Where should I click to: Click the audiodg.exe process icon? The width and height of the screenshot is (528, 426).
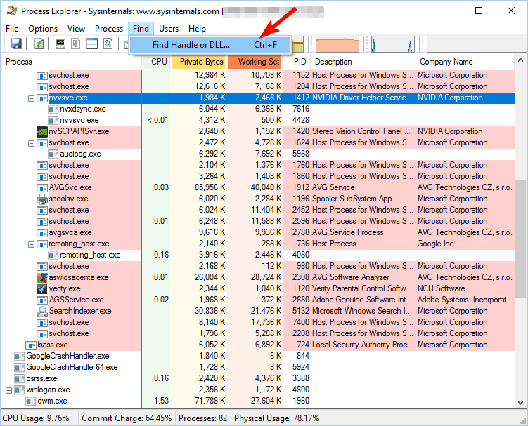coord(53,154)
